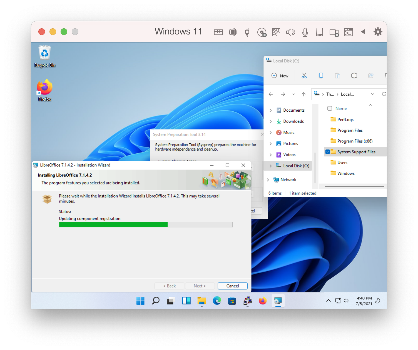Expand Network tree node
This screenshot has height=350, width=418.
coord(268,180)
